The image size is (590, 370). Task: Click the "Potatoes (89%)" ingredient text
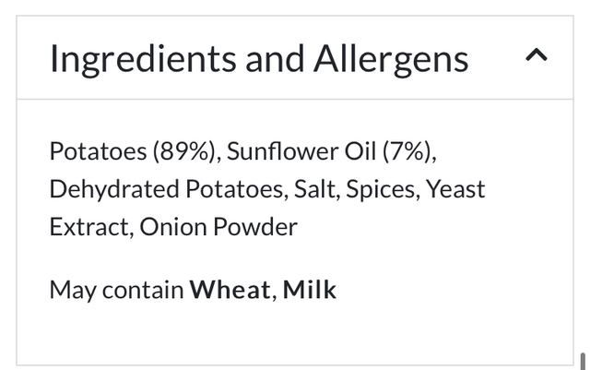pyautogui.click(x=134, y=151)
